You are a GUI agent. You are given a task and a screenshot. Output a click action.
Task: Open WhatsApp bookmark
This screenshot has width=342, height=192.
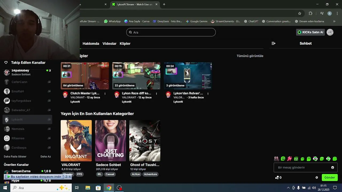pyautogui.click(x=112, y=21)
